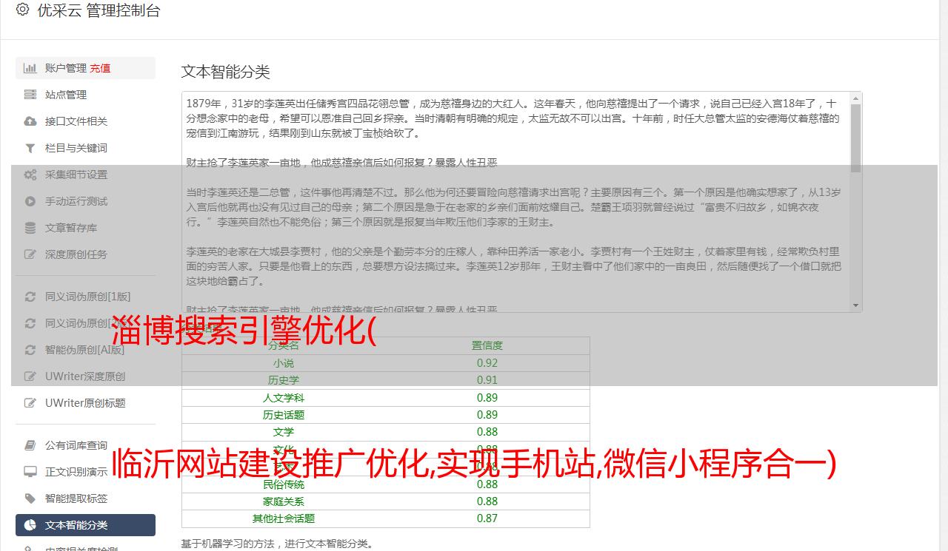The height and width of the screenshot is (551, 948).
Task: Click the 智能提取标签 tag icon
Action: click(x=30, y=498)
